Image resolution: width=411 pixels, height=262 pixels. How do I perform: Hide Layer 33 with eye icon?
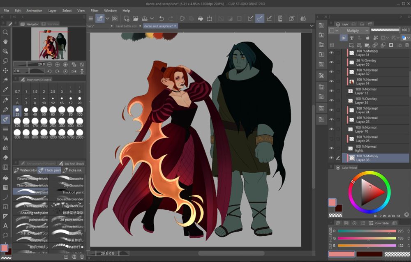331,62
